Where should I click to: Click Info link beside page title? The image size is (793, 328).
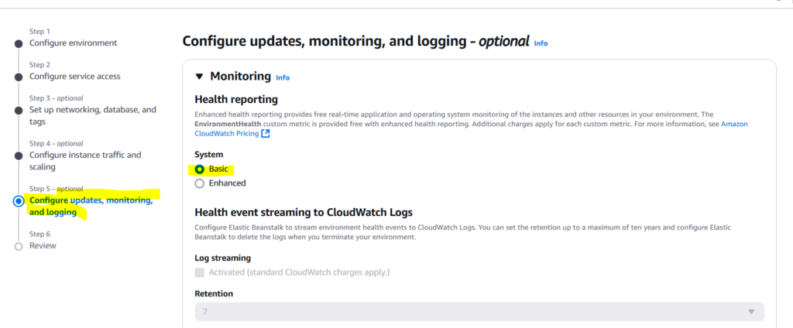coord(541,43)
